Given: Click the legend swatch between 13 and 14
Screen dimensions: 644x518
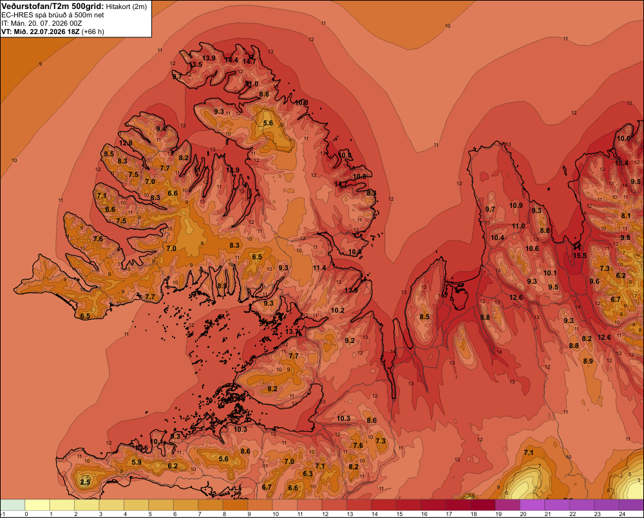Looking at the screenshot, I should pos(359,504).
